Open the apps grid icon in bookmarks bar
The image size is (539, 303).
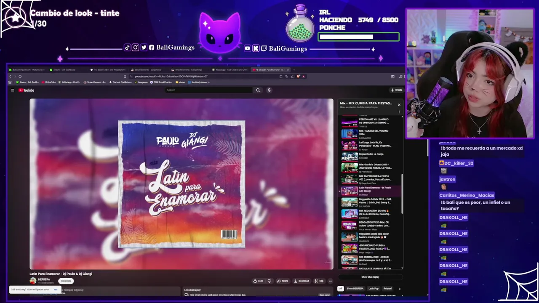(10, 82)
